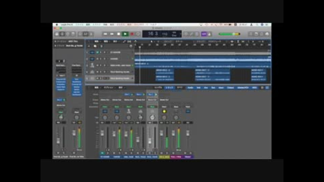Viewport: 324px width, 182px height.
Task: Click the add new track plus button
Action: tap(89, 46)
